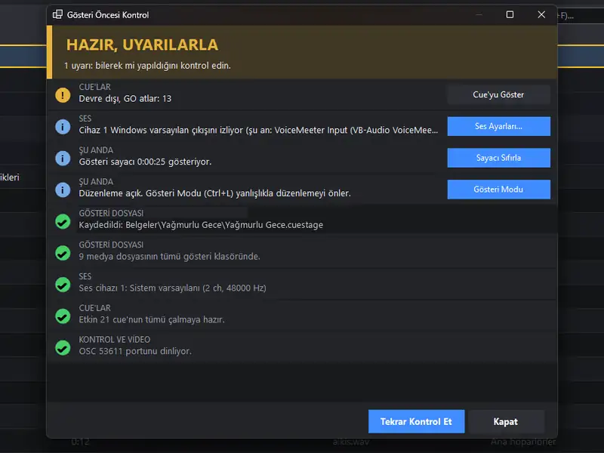Click the 'Cihaz 1 Windows varsayılan çıkışını izliyor' message

tap(258, 130)
